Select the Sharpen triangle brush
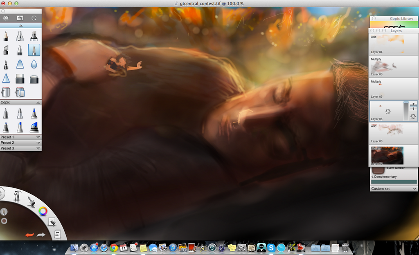 [6, 78]
